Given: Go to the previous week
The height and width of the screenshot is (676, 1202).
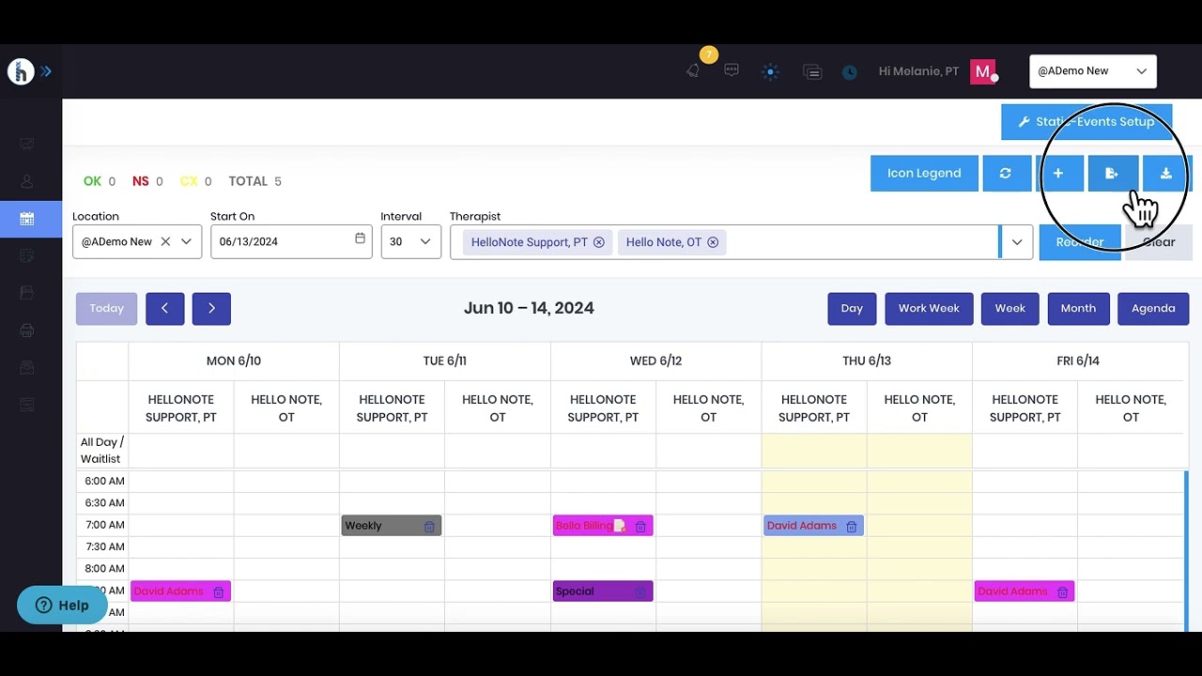Looking at the screenshot, I should (x=165, y=309).
